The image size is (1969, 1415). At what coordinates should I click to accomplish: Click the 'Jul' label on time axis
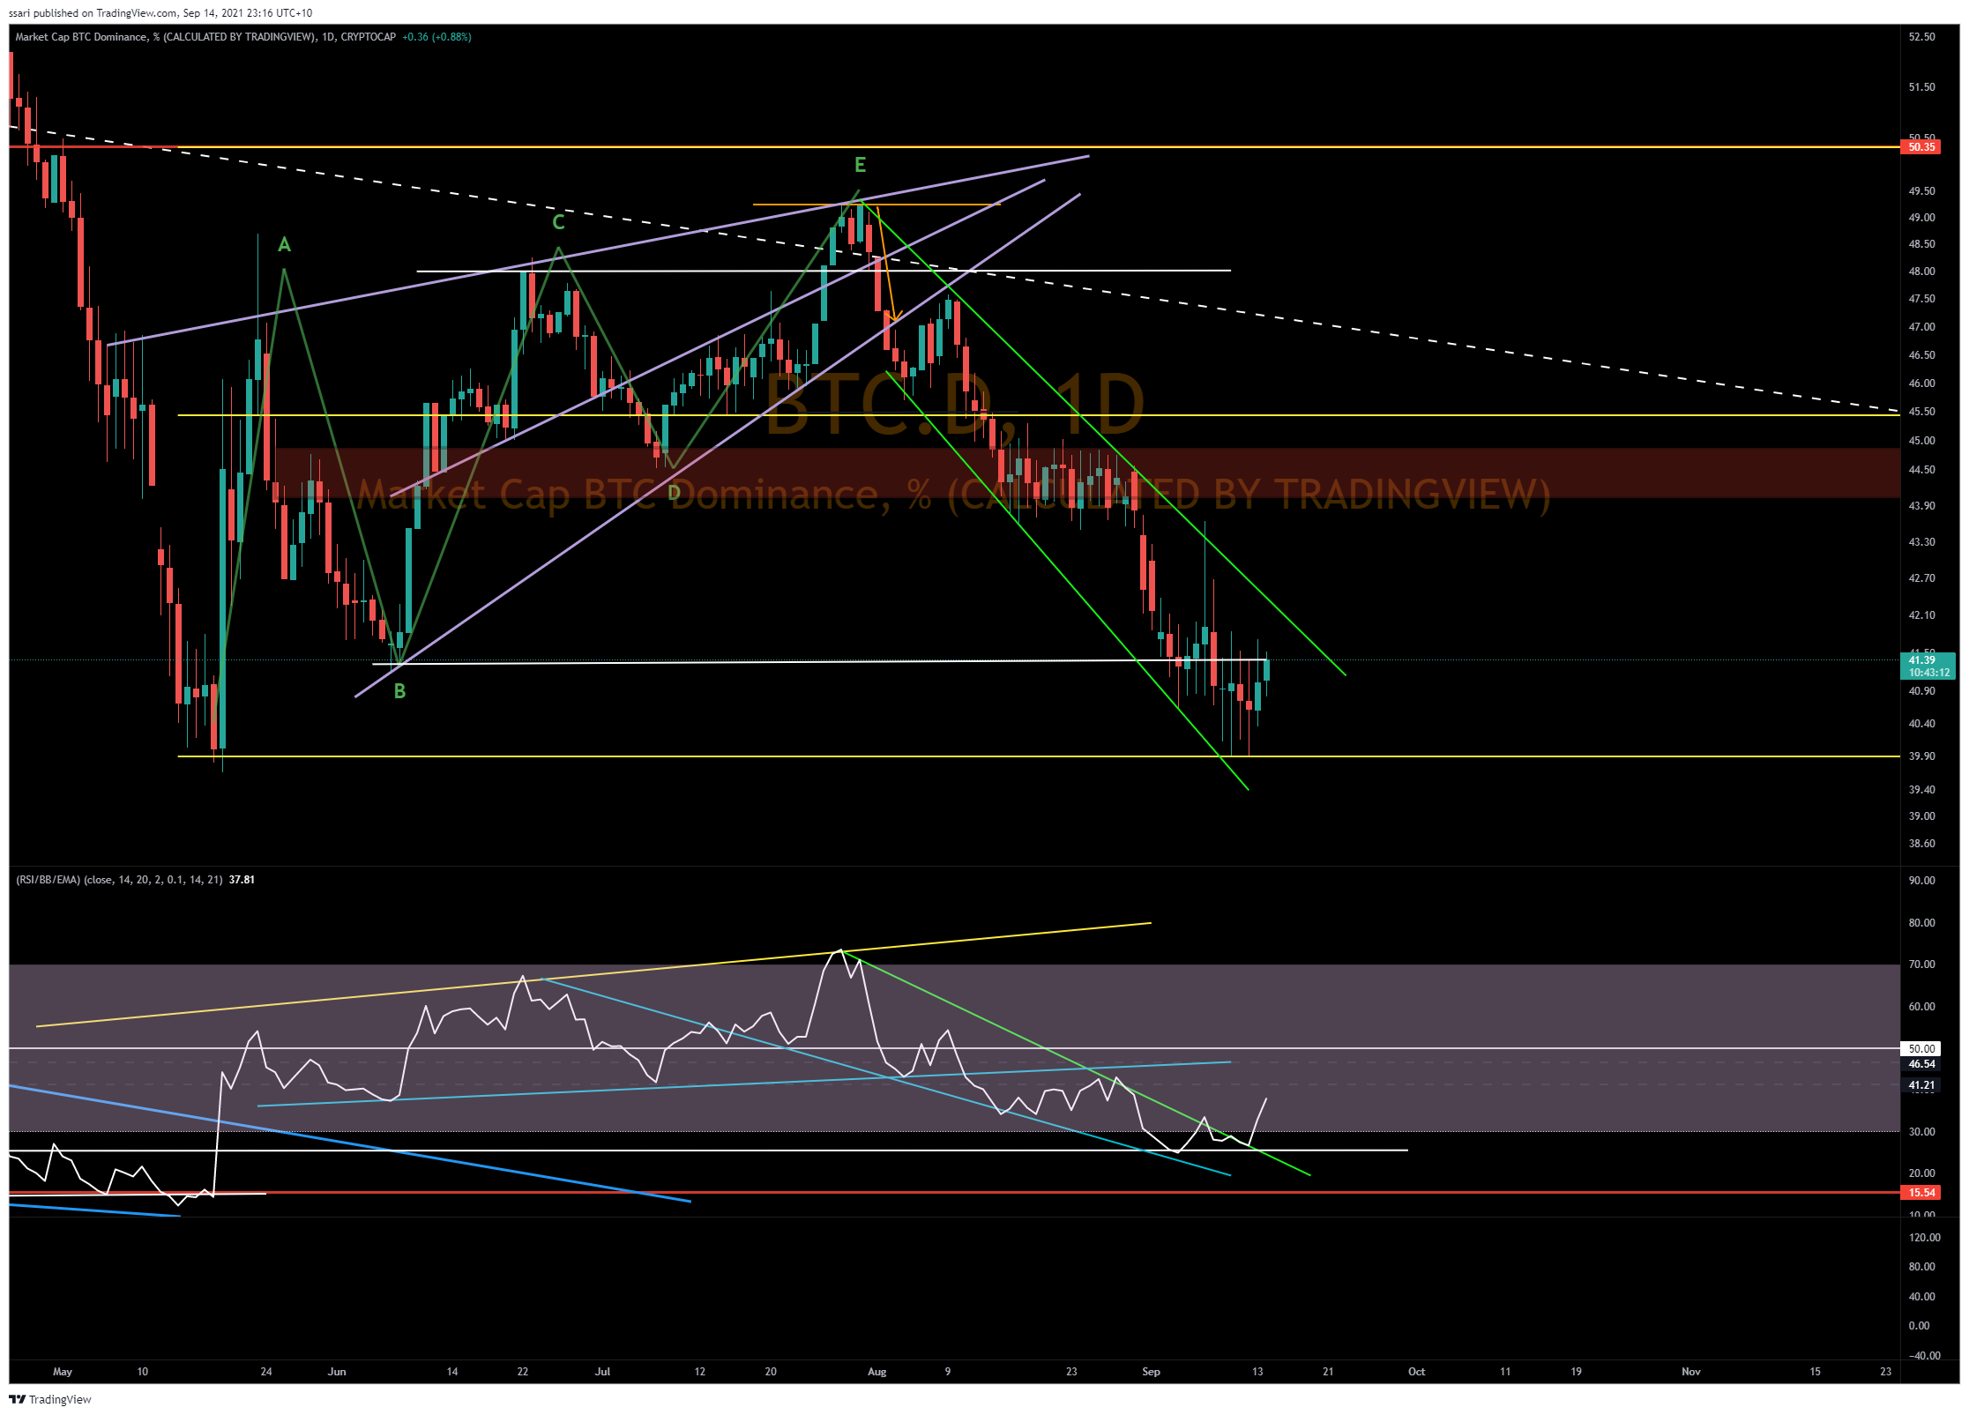pos(602,1372)
